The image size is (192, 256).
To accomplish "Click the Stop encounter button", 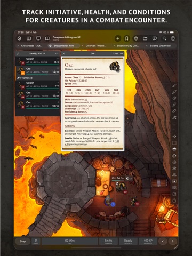I will 22,241.
